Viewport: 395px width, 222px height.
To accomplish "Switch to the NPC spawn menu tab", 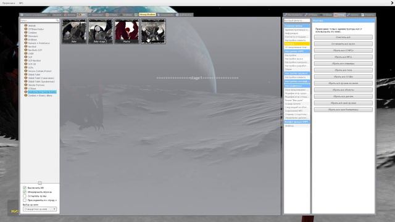I will 82,15.
